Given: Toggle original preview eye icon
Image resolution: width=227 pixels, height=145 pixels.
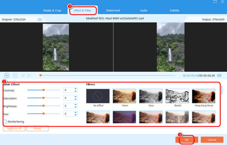Looking at the screenshot, I should [40, 19].
